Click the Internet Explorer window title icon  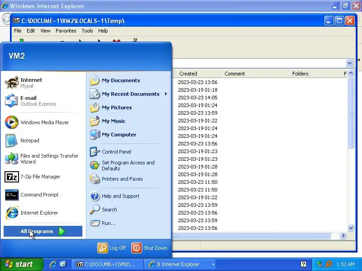[x=5, y=5]
